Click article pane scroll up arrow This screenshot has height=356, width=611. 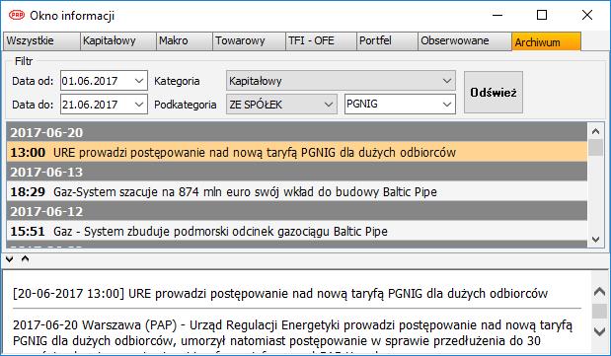coord(599,291)
